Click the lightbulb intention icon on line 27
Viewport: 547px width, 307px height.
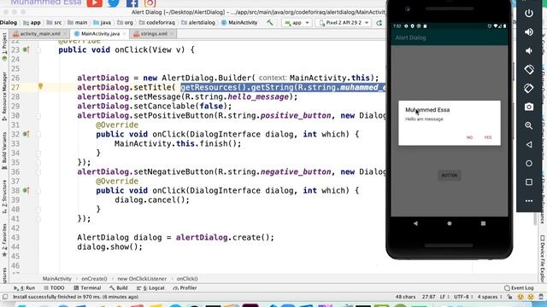pyautogui.click(x=40, y=86)
